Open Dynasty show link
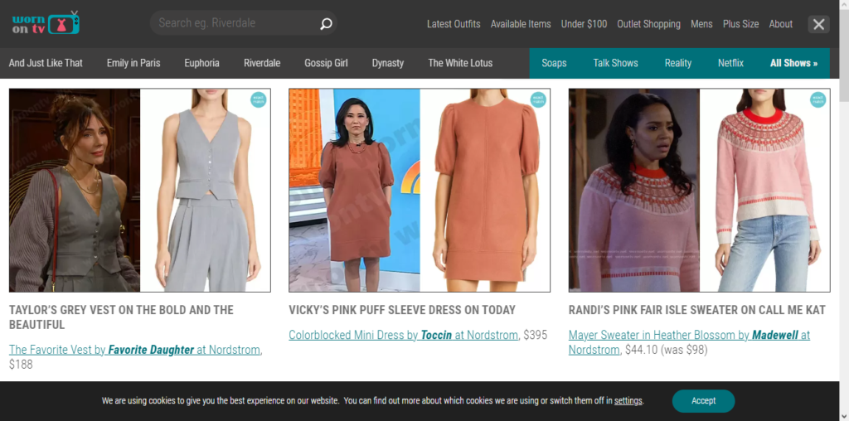 388,63
